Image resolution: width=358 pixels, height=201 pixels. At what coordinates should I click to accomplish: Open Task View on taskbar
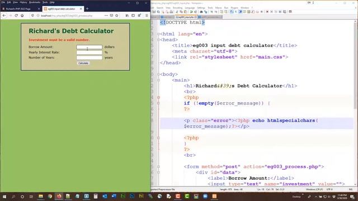pyautogui.click(x=31, y=197)
